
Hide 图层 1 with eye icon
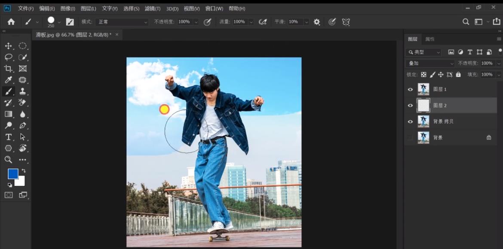[x=410, y=89]
